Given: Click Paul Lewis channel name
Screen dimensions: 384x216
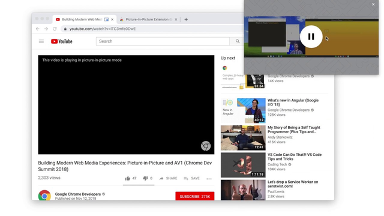Looking at the screenshot, I should pyautogui.click(x=276, y=191).
